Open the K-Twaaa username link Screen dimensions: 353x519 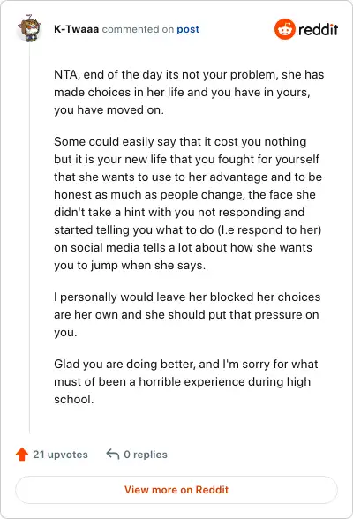[x=77, y=29]
